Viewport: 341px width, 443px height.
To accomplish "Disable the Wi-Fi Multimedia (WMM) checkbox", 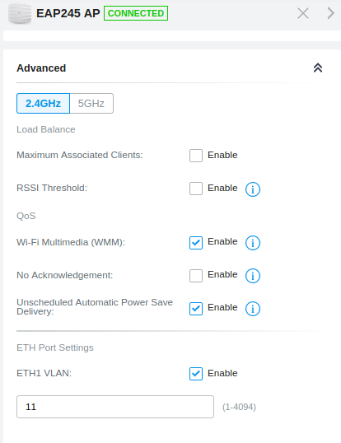I will coord(196,243).
